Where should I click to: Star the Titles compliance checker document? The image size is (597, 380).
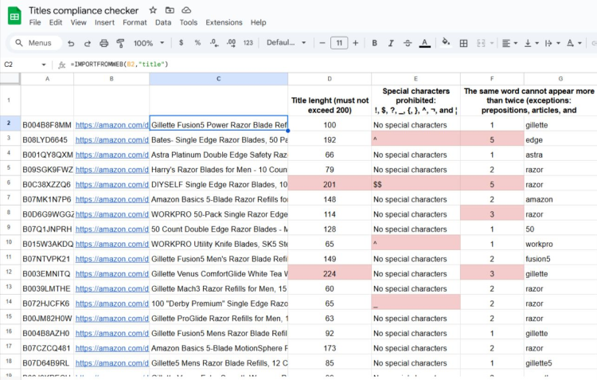153,10
